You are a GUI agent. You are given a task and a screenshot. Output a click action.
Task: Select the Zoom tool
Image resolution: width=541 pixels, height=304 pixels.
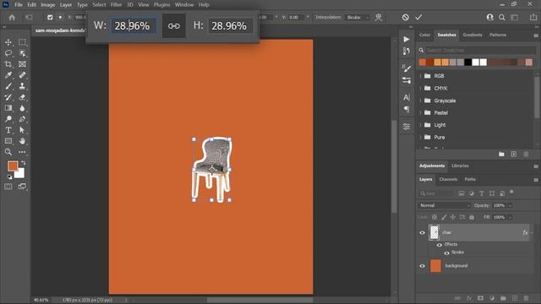(8, 152)
